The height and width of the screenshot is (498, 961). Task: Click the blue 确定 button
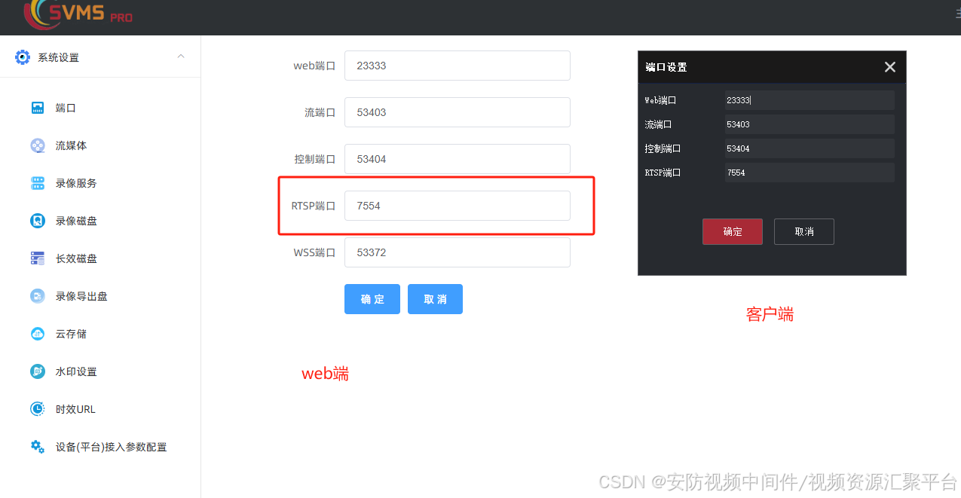click(x=372, y=299)
